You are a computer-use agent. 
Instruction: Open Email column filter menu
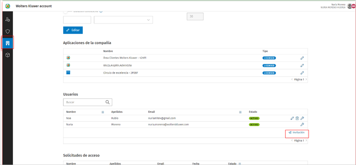coord(240,112)
